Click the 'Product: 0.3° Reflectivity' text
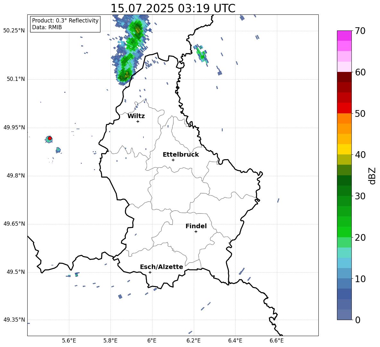Viewport: 380px width, 347px height. tap(65, 21)
